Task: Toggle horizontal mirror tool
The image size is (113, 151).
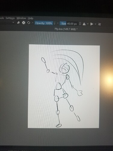Action: 84,24
